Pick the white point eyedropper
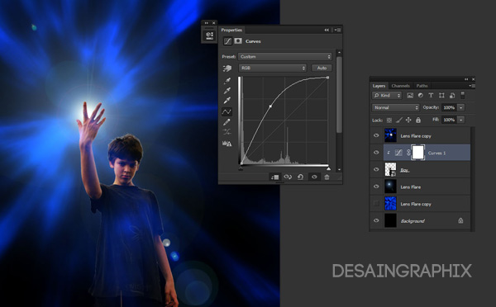Image resolution: width=496 pixels, height=307 pixels. coord(227,101)
